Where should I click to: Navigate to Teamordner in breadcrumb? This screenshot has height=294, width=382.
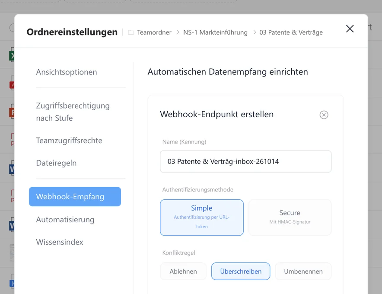pyautogui.click(x=154, y=32)
